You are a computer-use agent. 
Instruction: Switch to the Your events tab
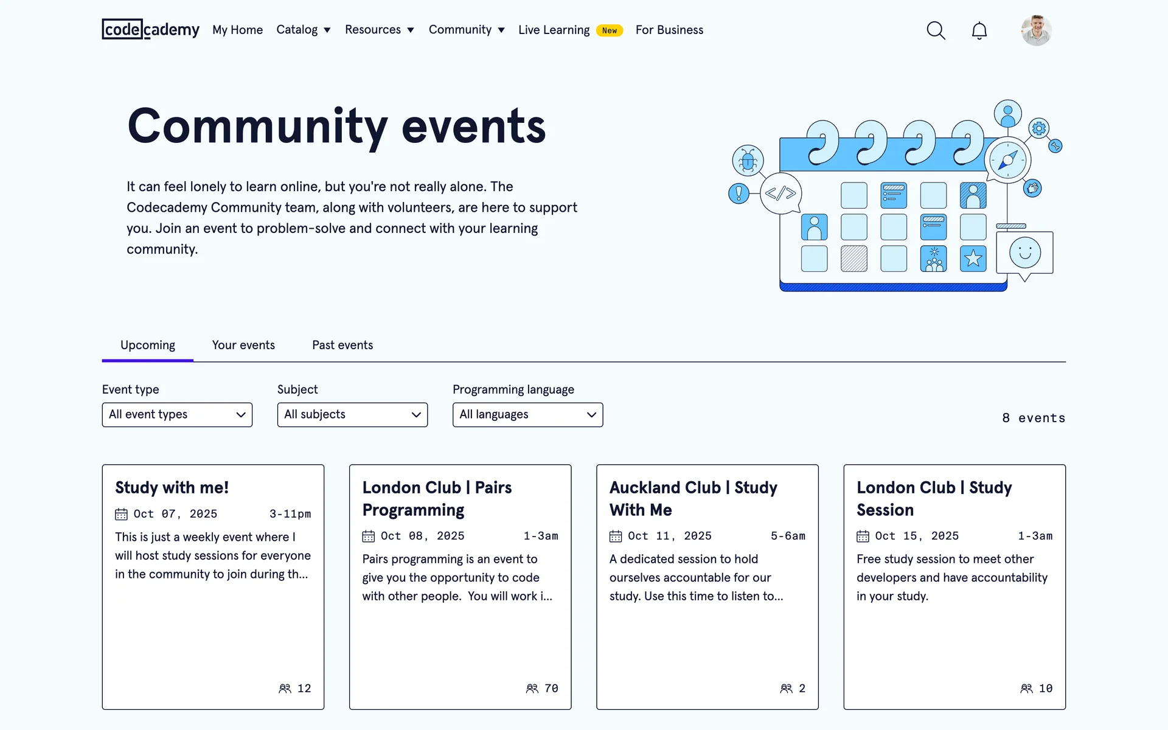243,345
